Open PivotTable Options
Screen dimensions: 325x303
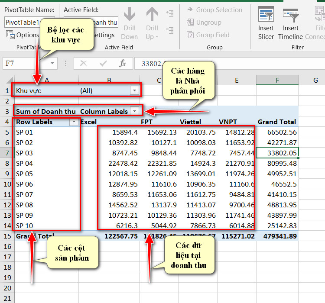pos(23,35)
